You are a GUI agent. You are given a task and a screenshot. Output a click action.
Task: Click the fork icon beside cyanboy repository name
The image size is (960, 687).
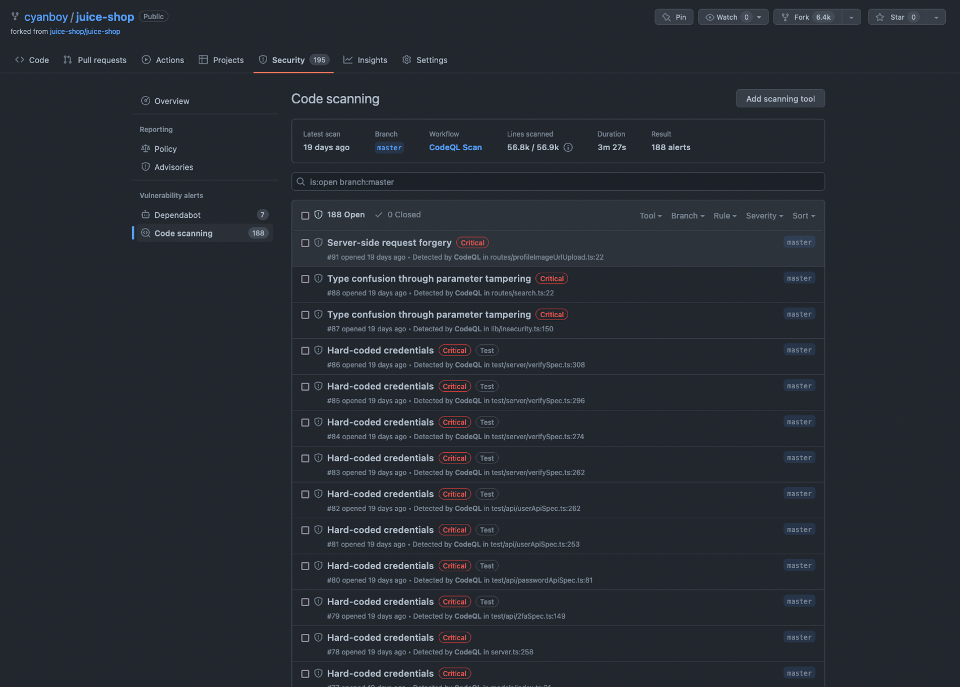[15, 17]
